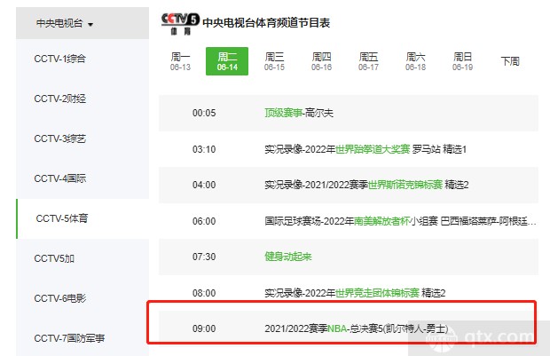Click the CCTV5 channel logo
The image size is (550, 356).
[x=180, y=23]
